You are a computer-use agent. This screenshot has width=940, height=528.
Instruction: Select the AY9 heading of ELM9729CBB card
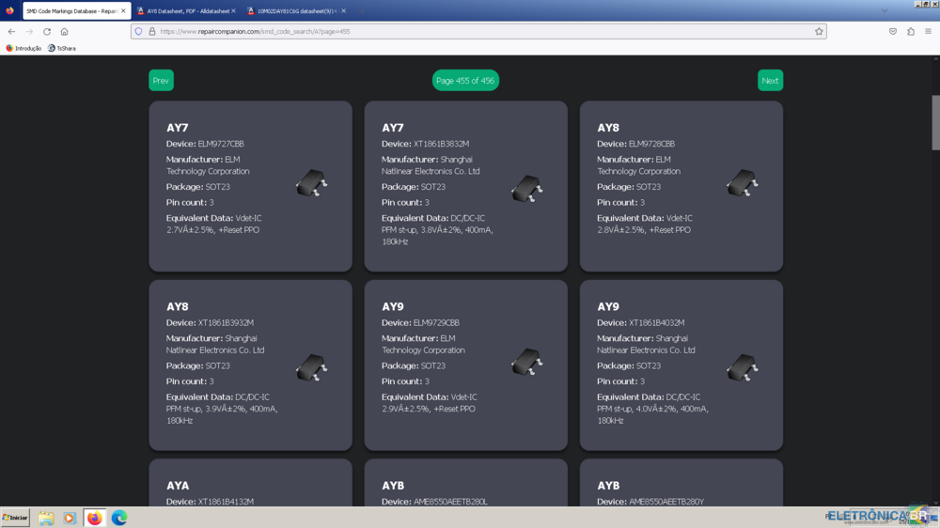coord(393,306)
